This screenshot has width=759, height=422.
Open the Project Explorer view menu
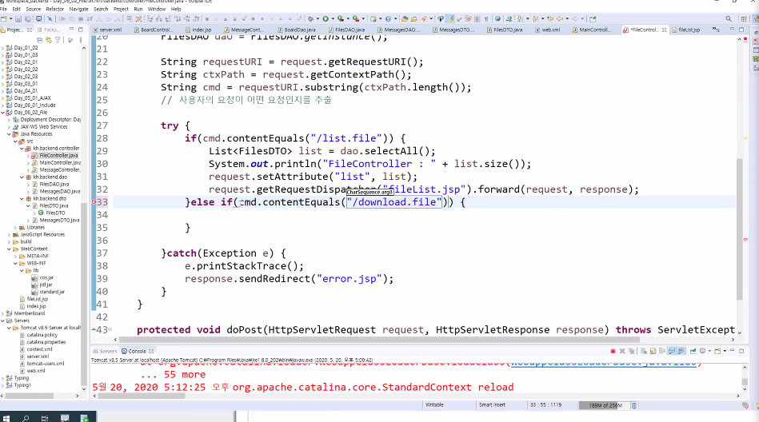pyautogui.click(x=80, y=40)
